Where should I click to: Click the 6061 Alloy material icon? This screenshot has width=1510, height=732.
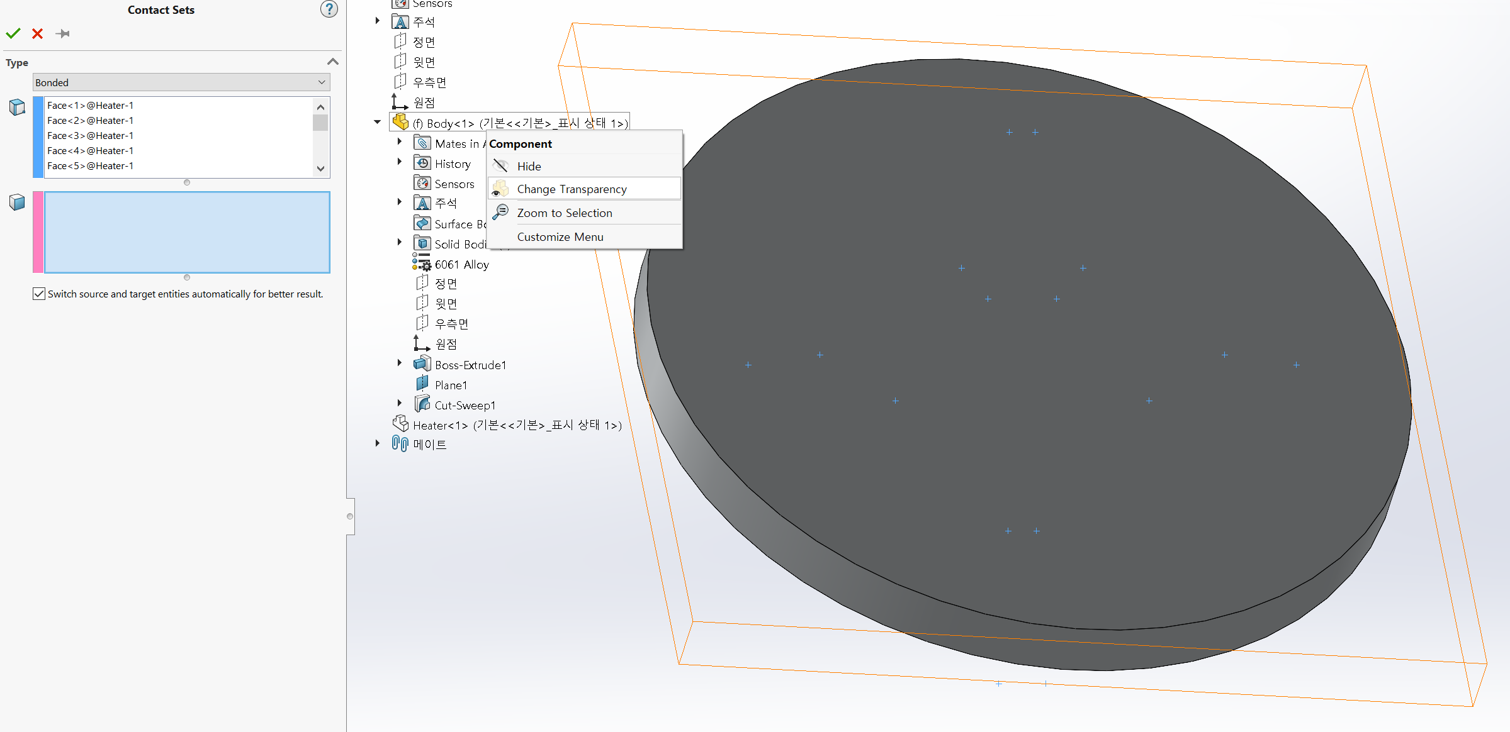[x=422, y=263]
